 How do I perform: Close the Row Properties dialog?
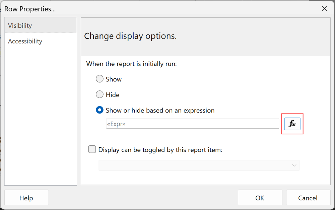coord(324,9)
